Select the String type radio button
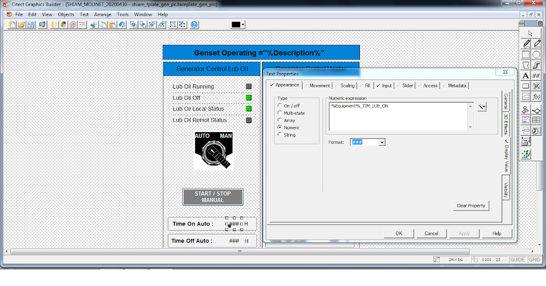The image size is (546, 286). pyautogui.click(x=280, y=135)
